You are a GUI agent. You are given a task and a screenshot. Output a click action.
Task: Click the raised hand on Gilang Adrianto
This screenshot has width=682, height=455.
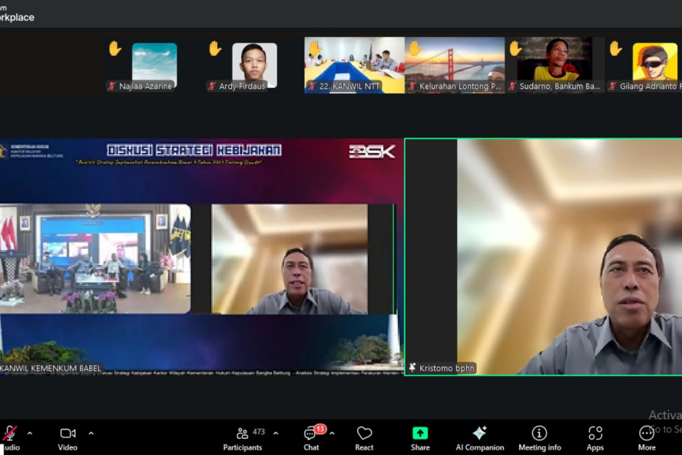615,48
